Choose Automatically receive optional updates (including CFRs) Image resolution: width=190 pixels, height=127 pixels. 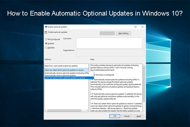pos(69,73)
